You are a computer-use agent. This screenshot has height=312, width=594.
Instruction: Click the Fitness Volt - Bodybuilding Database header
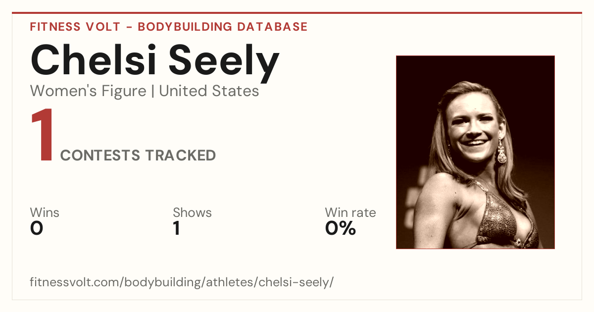(169, 27)
